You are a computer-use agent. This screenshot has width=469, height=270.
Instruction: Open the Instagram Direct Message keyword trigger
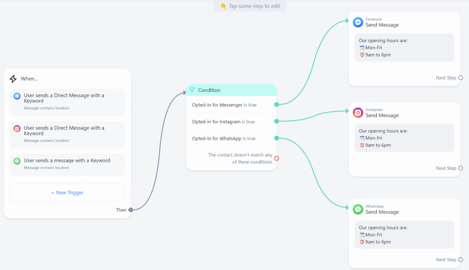[x=67, y=135]
